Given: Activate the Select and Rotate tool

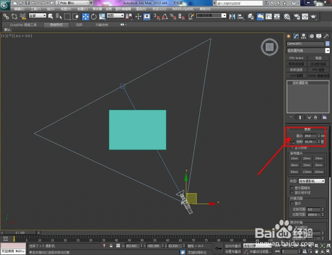Looking at the screenshot, I should tap(93, 16).
